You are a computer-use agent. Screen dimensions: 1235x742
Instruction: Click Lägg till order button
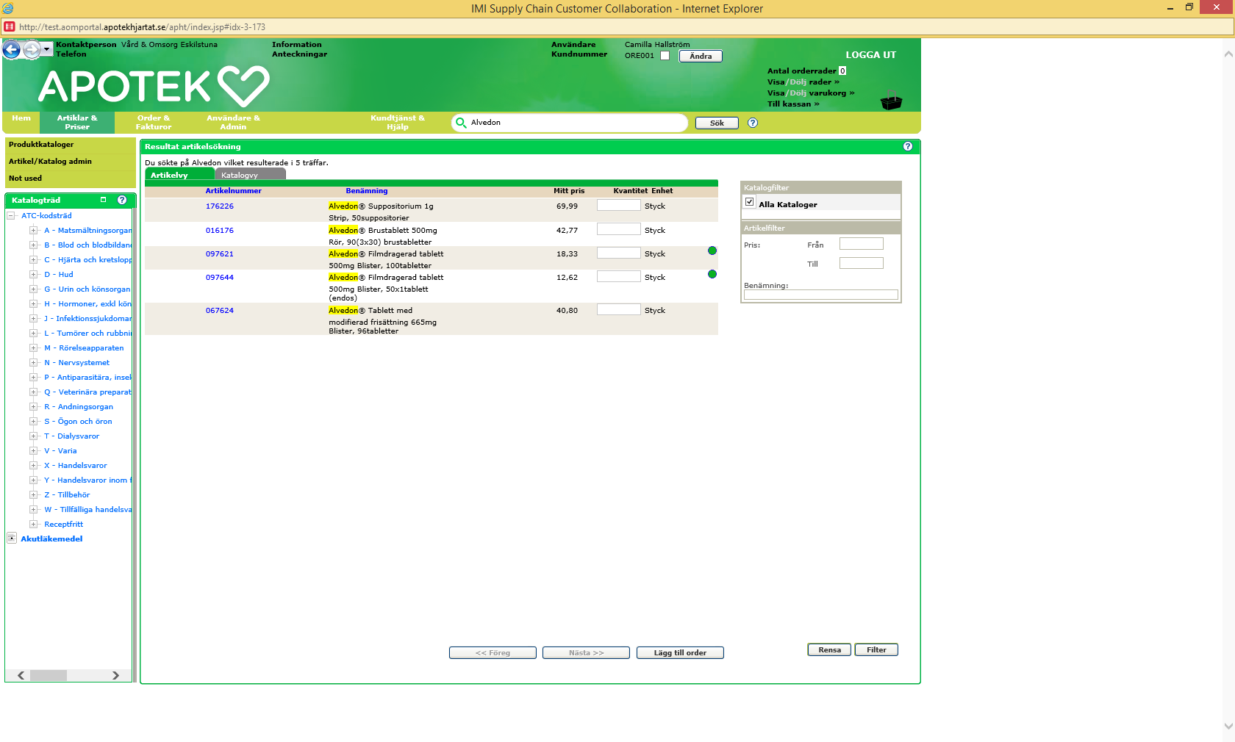pos(680,653)
